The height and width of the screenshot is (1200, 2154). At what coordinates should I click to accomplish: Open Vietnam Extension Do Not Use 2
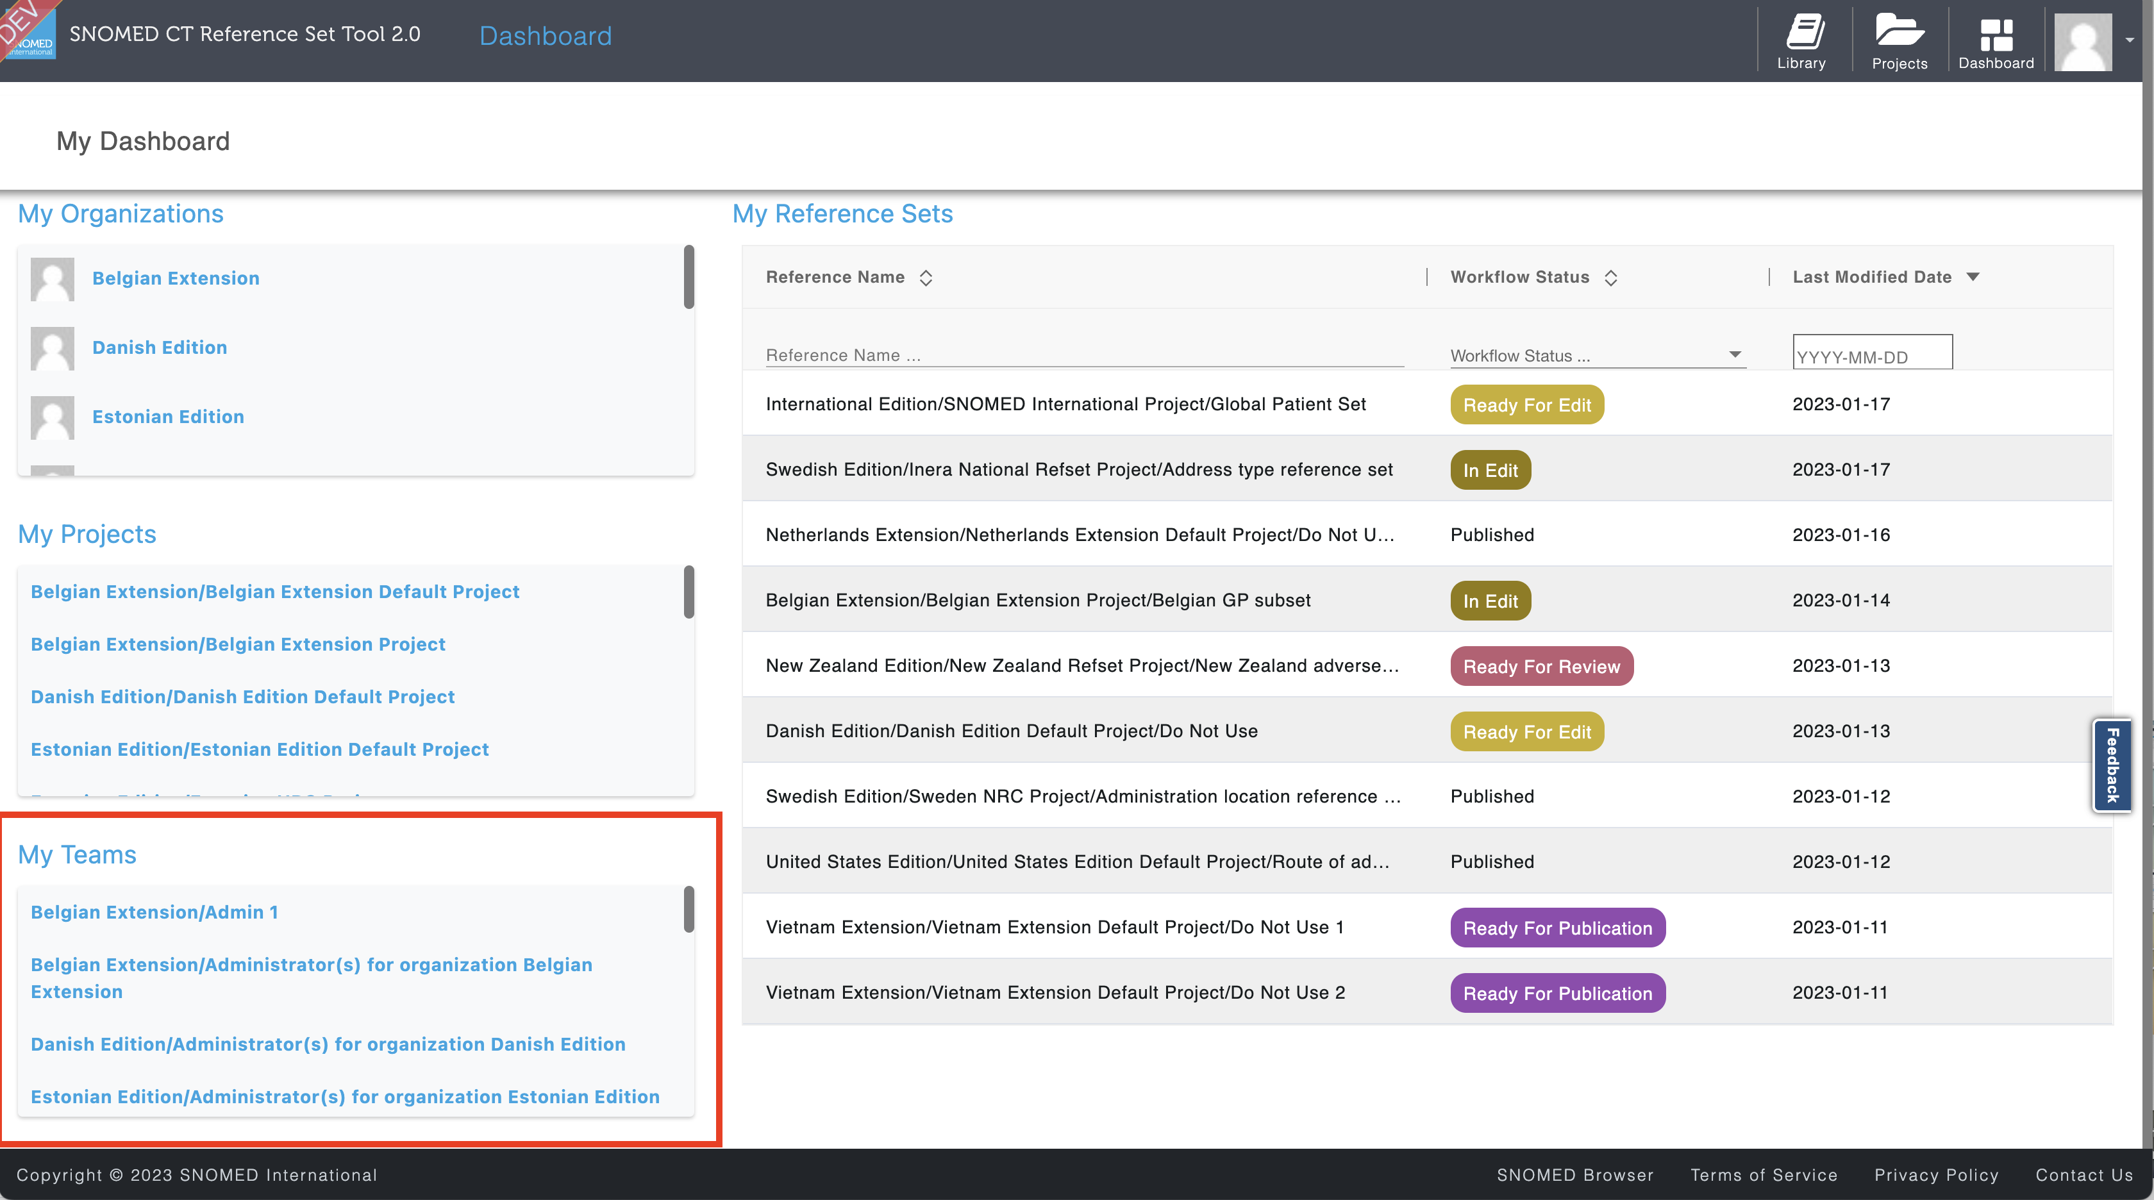[1055, 992]
